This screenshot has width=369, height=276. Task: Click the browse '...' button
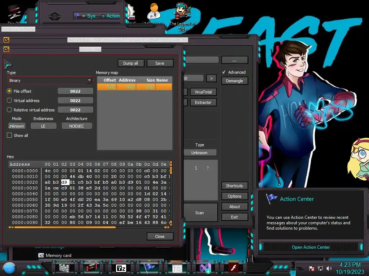tap(234, 60)
